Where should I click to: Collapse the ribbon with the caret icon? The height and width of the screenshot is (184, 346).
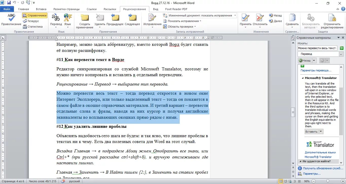pos(337,9)
